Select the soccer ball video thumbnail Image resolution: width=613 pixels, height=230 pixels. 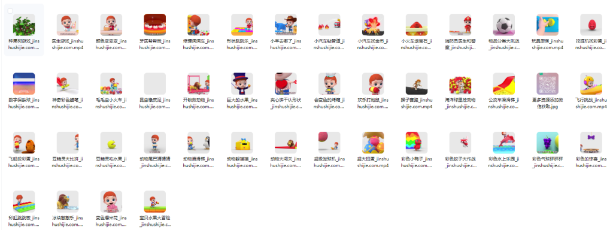504,25
